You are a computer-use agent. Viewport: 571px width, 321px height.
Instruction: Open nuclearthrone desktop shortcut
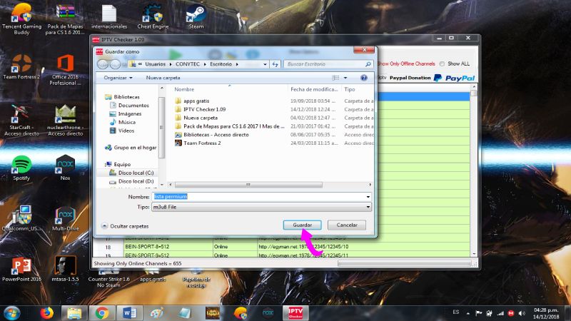click(65, 121)
